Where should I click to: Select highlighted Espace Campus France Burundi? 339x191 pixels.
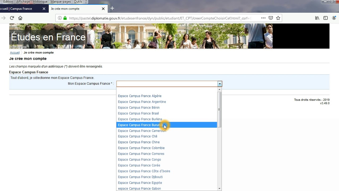(x=167, y=125)
